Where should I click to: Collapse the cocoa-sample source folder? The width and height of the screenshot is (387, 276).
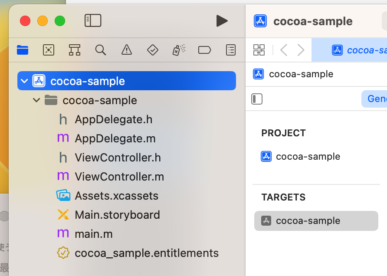pos(36,100)
